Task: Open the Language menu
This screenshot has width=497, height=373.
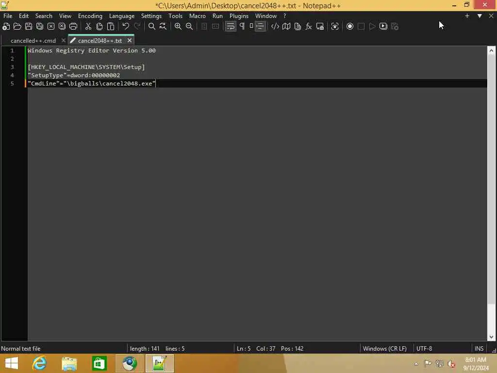Action: (x=122, y=16)
